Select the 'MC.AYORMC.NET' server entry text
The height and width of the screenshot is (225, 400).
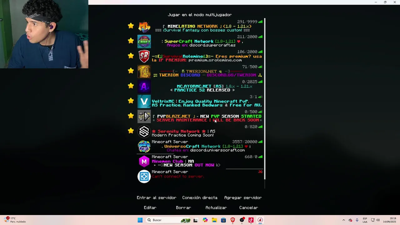point(194,86)
